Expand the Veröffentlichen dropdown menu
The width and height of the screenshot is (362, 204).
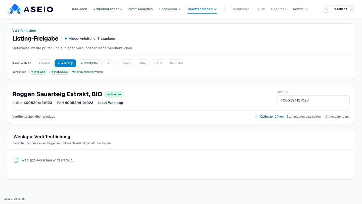[x=202, y=9]
